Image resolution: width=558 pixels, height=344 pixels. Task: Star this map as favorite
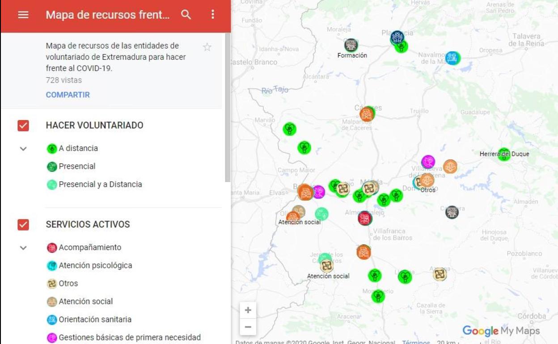(x=207, y=47)
